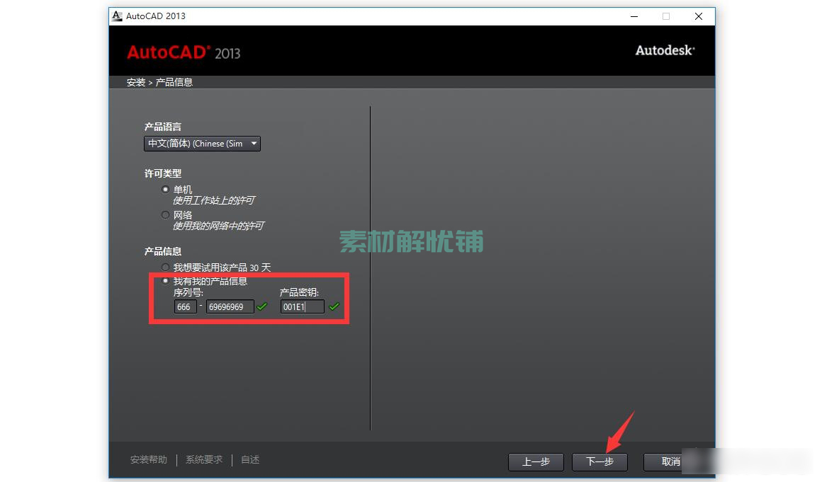Screen dimensions: 822x482
Task: Minimize the AutoCAD 2013 installer window
Action: pos(634,16)
